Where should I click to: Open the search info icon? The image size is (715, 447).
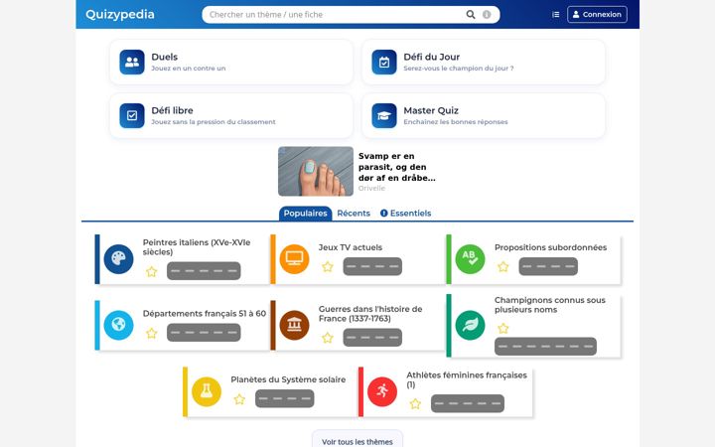pyautogui.click(x=487, y=15)
